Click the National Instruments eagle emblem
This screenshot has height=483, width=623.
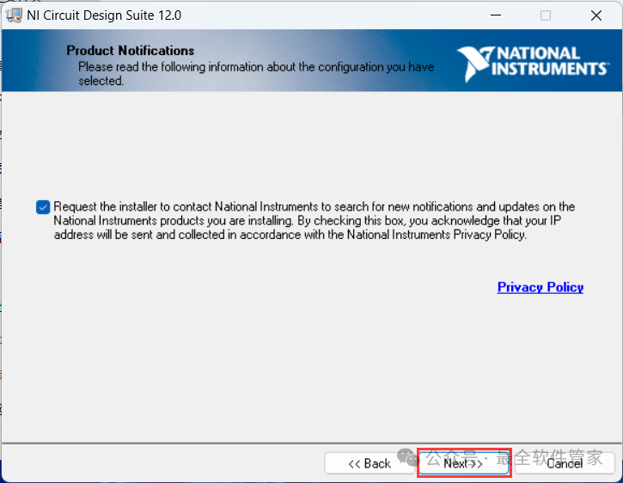pos(473,64)
